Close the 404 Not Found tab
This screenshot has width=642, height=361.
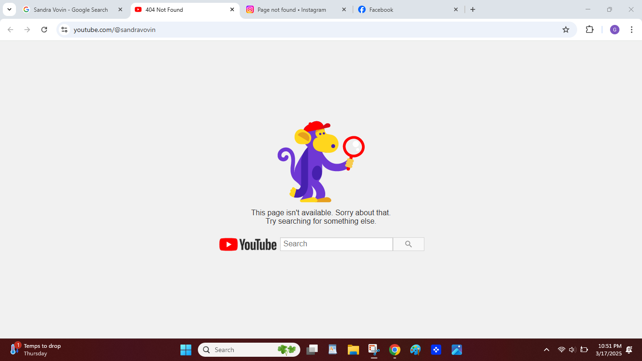232,9
